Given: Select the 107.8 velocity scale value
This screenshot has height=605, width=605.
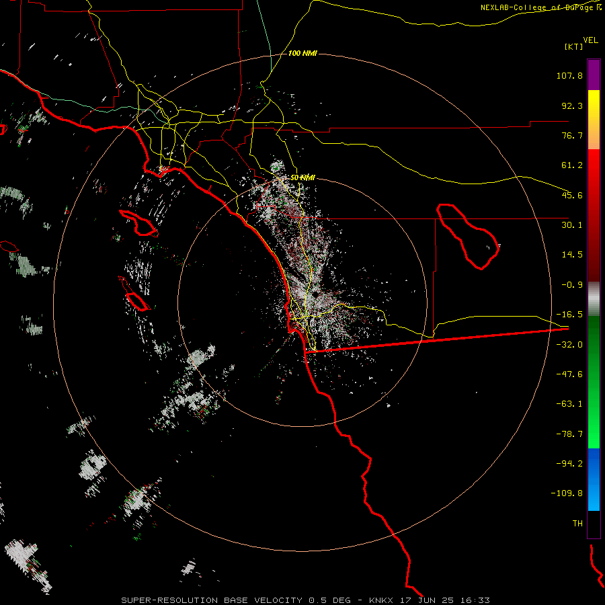Looking at the screenshot, I should coord(569,75).
